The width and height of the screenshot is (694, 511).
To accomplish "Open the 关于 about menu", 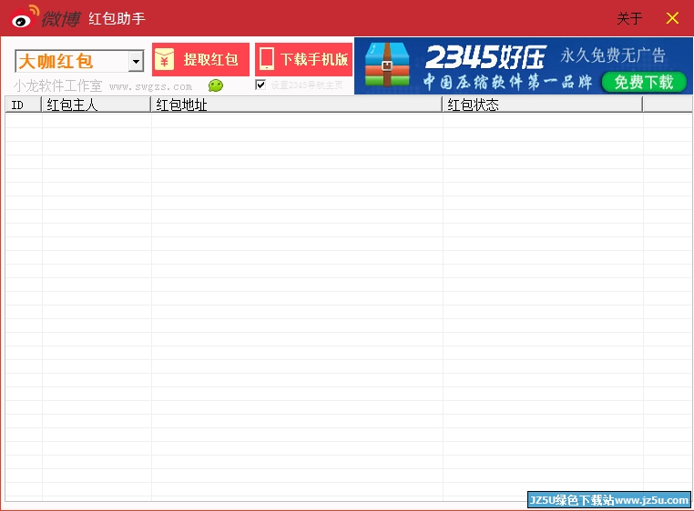I will pos(629,18).
